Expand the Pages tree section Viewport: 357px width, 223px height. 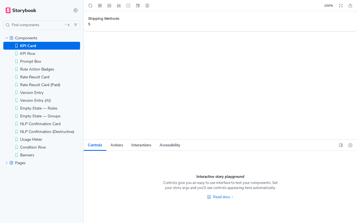pyautogui.click(x=6, y=163)
